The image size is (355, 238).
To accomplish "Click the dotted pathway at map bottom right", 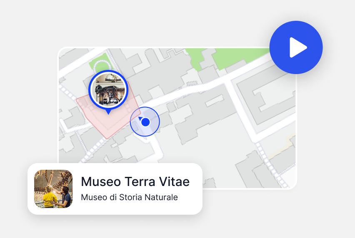I will point(272,165).
